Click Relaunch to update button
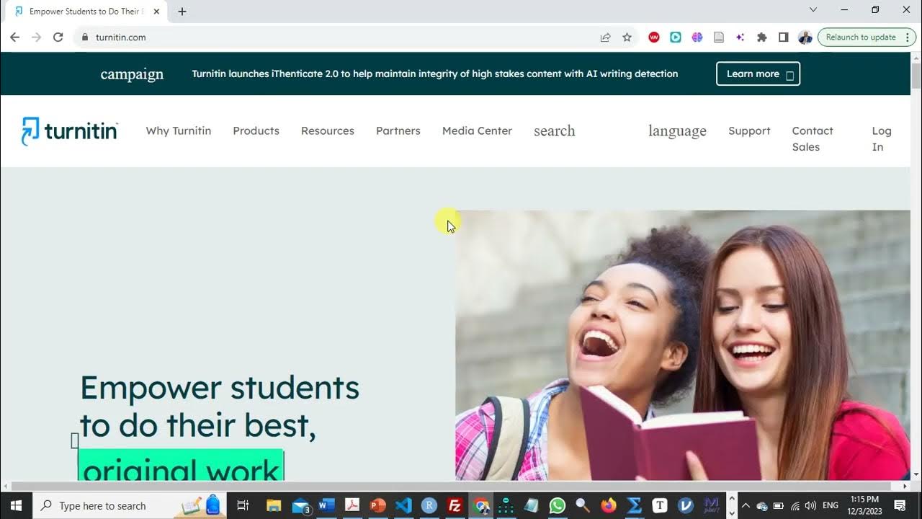Image resolution: width=922 pixels, height=519 pixels. [x=861, y=37]
